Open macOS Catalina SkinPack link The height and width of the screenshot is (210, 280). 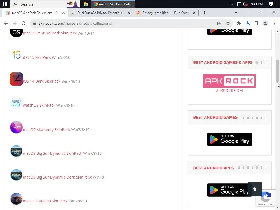click(45, 201)
